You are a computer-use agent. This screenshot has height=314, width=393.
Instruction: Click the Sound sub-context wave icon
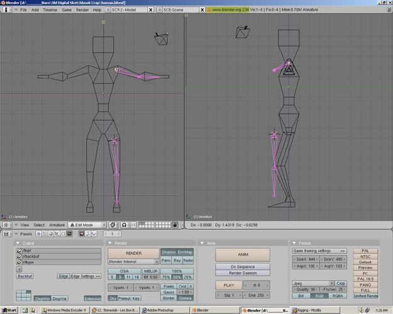point(94,234)
